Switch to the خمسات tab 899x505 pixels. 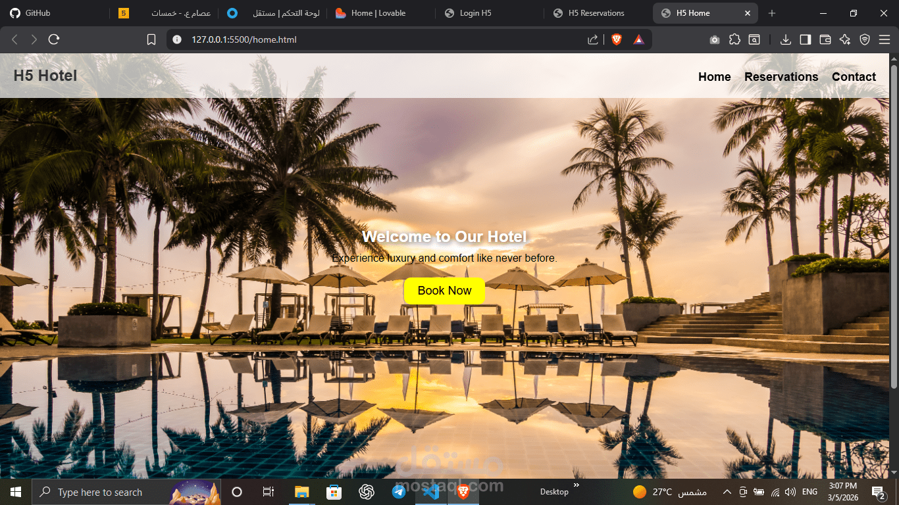pyautogui.click(x=165, y=13)
